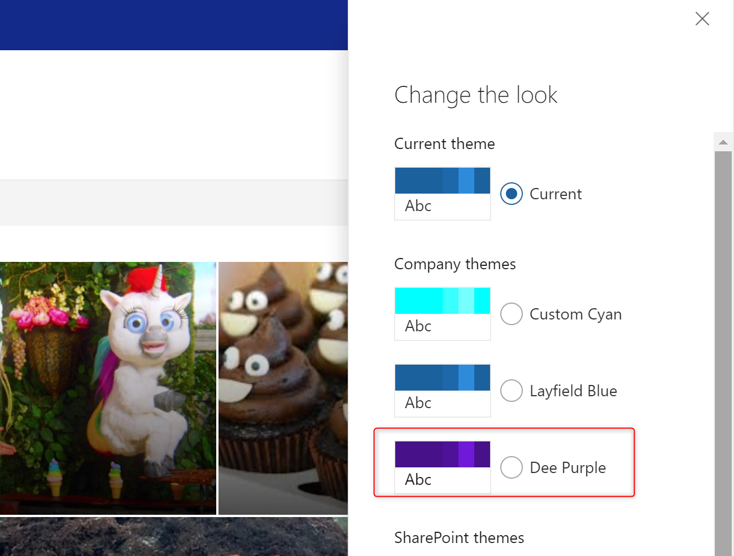Screen dimensions: 734x556
Task: Click the Layfield Blue label text
Action: point(573,391)
